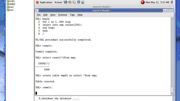Open the Help menu in terminal
180x101 pixels.
[x=80, y=15]
